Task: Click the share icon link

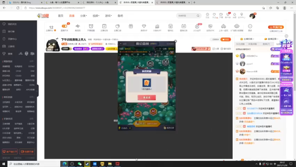Action: [216, 49]
